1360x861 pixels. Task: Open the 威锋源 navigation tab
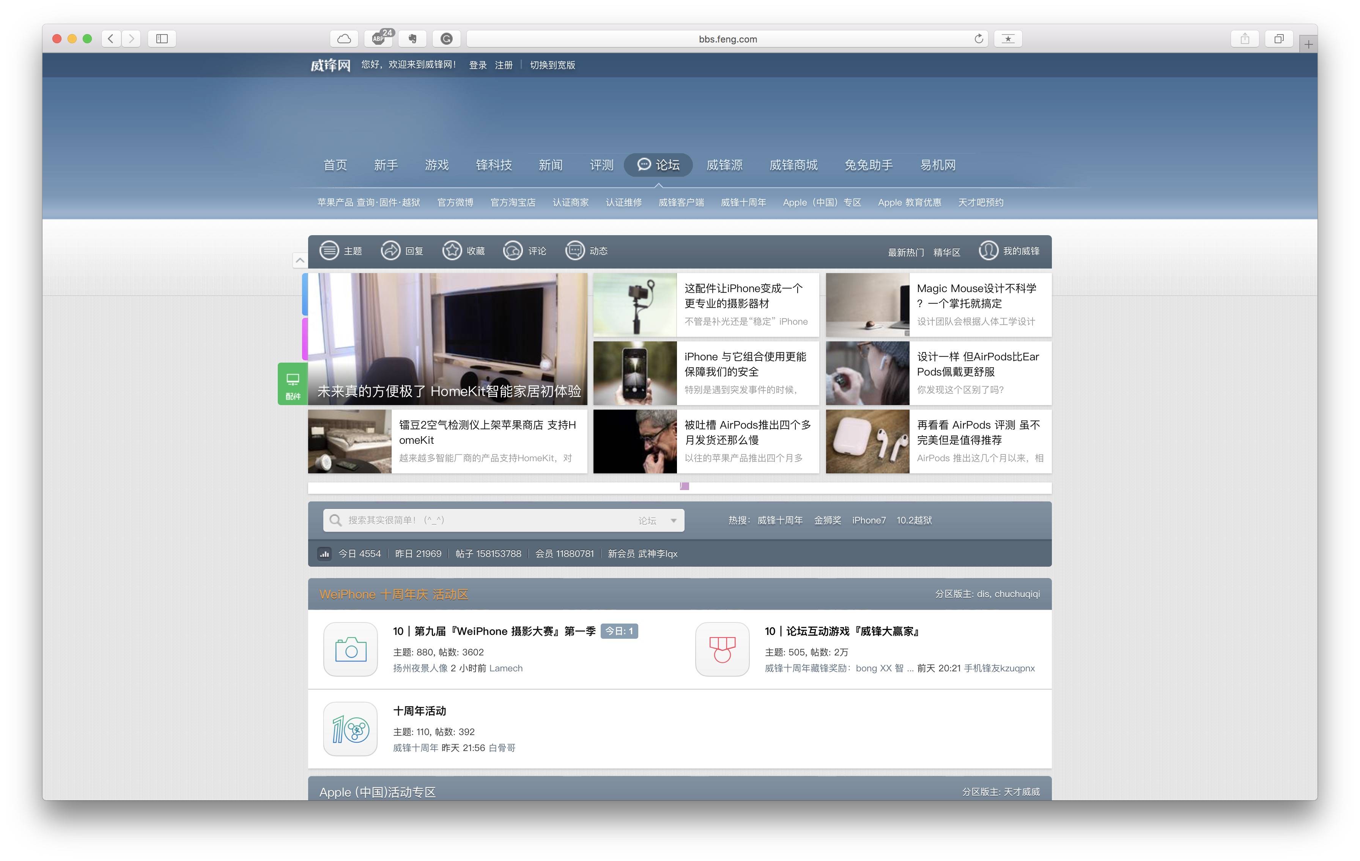pyautogui.click(x=725, y=165)
